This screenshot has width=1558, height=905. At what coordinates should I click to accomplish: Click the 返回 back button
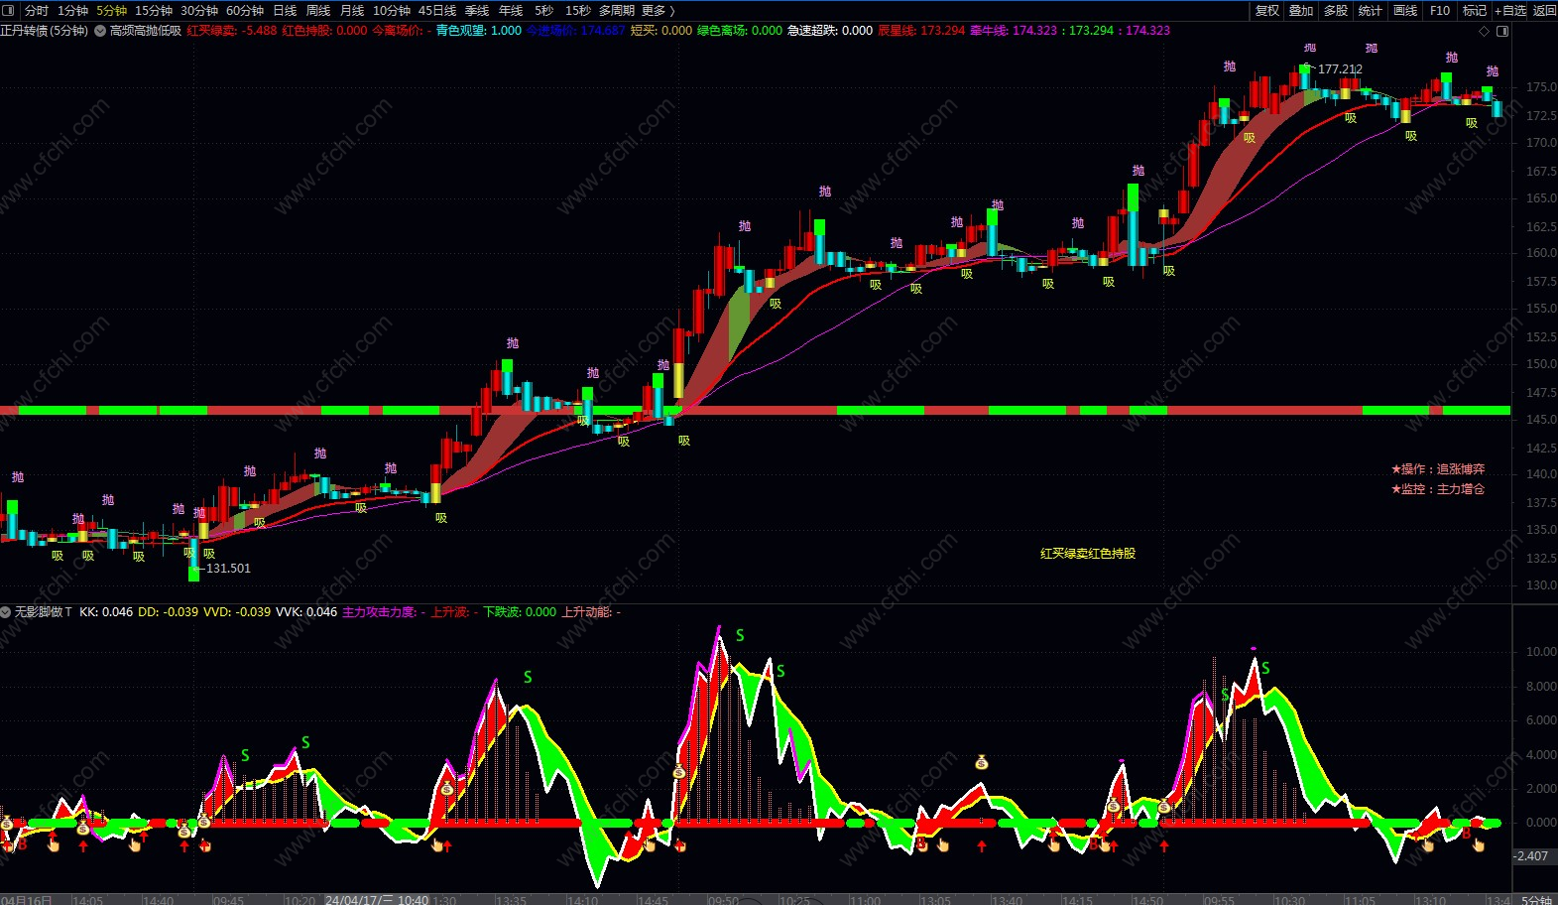pyautogui.click(x=1544, y=10)
